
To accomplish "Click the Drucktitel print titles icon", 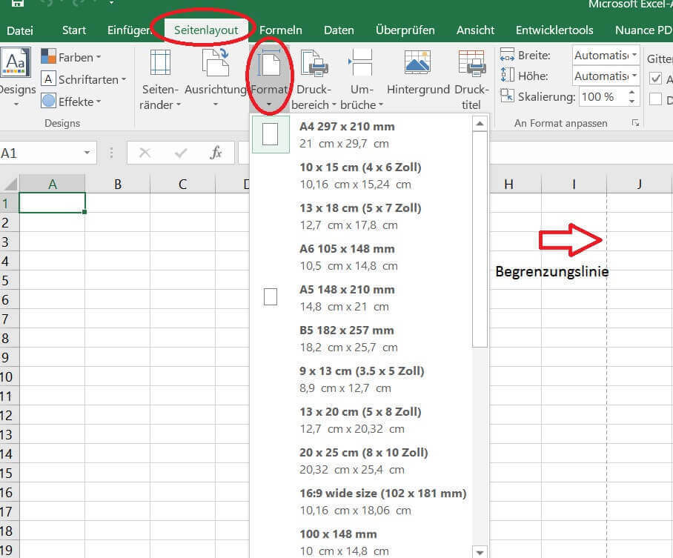I will click(471, 63).
